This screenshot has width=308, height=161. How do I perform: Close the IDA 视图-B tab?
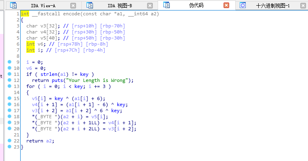tap(150, 6)
